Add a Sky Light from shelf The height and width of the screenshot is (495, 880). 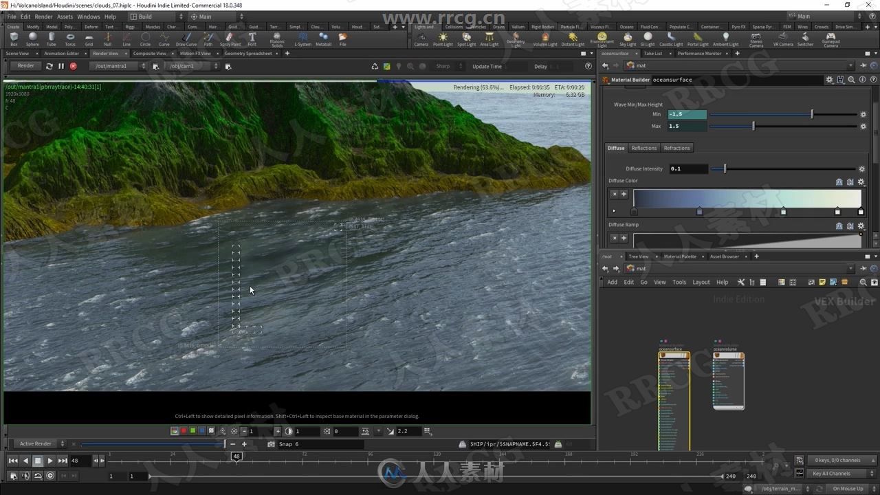point(628,39)
